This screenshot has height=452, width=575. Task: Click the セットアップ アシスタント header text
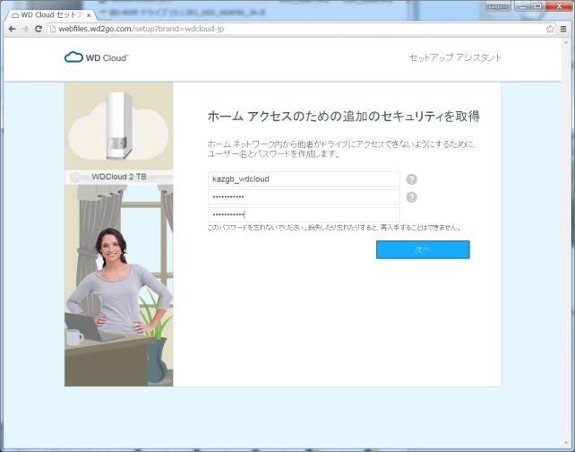point(455,57)
